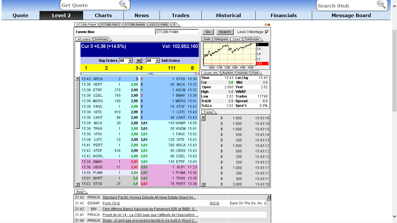Click the page scrollbar down arrow
This screenshot has width=397, height=223.
coord(394,216)
